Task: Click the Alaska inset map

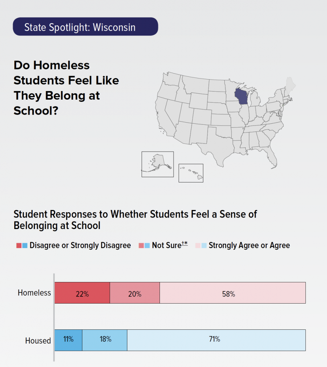Action: point(157,164)
